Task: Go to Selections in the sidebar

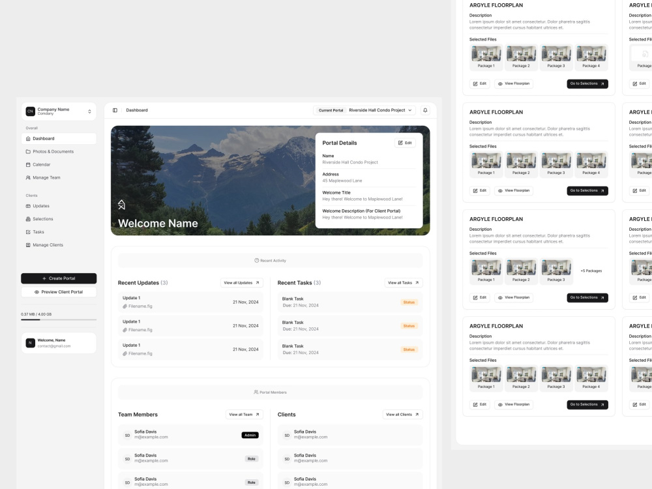Action: (59, 218)
